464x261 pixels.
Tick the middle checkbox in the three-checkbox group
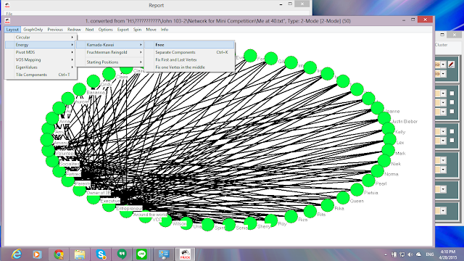pyautogui.click(x=452, y=102)
